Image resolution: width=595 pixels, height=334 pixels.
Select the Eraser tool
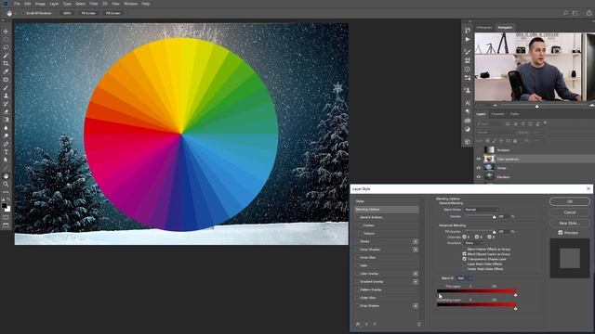[6, 111]
